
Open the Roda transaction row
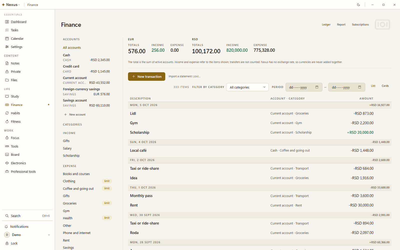tap(260, 233)
